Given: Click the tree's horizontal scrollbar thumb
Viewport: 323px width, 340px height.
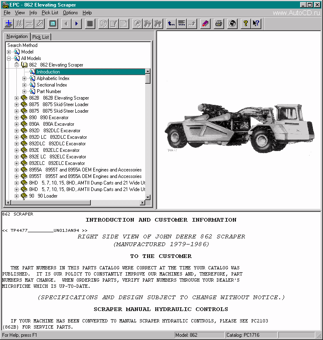Looking at the screenshot, I should (x=51, y=202).
